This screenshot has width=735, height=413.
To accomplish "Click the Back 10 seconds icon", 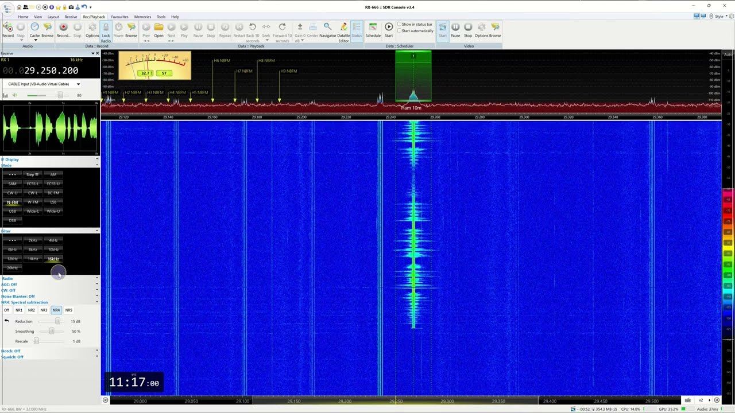I will pos(253,27).
